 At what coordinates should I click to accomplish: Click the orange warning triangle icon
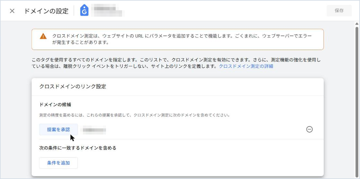coord(43,36)
